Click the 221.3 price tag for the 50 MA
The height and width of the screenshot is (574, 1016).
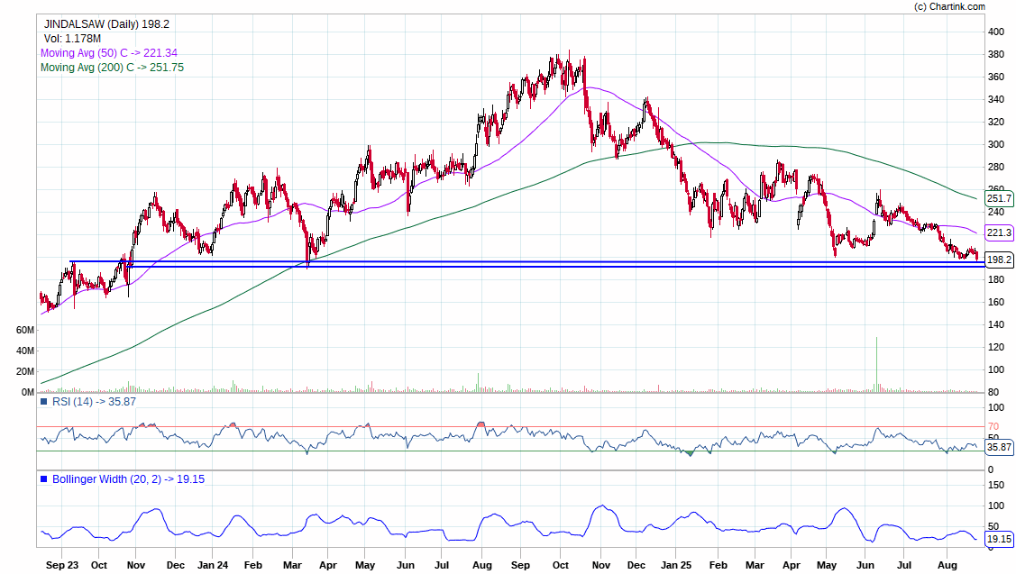coord(999,232)
